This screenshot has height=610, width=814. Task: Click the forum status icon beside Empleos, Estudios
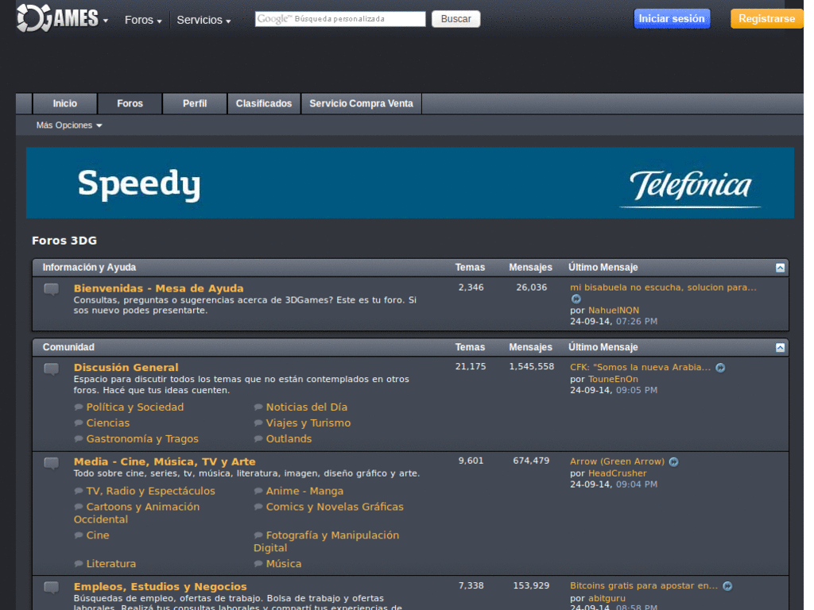(x=52, y=588)
